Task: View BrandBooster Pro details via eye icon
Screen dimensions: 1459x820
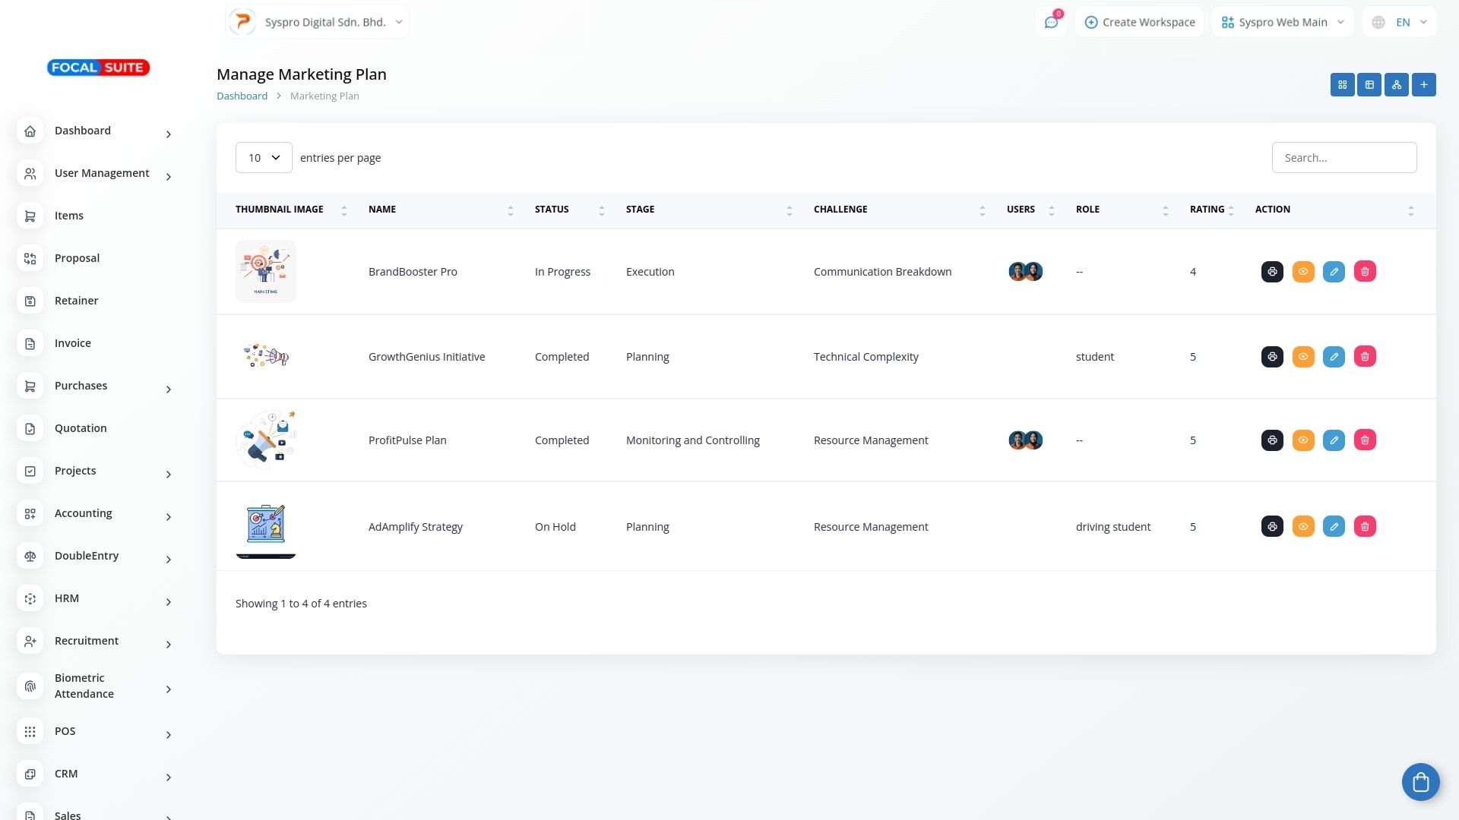Action: click(1303, 272)
